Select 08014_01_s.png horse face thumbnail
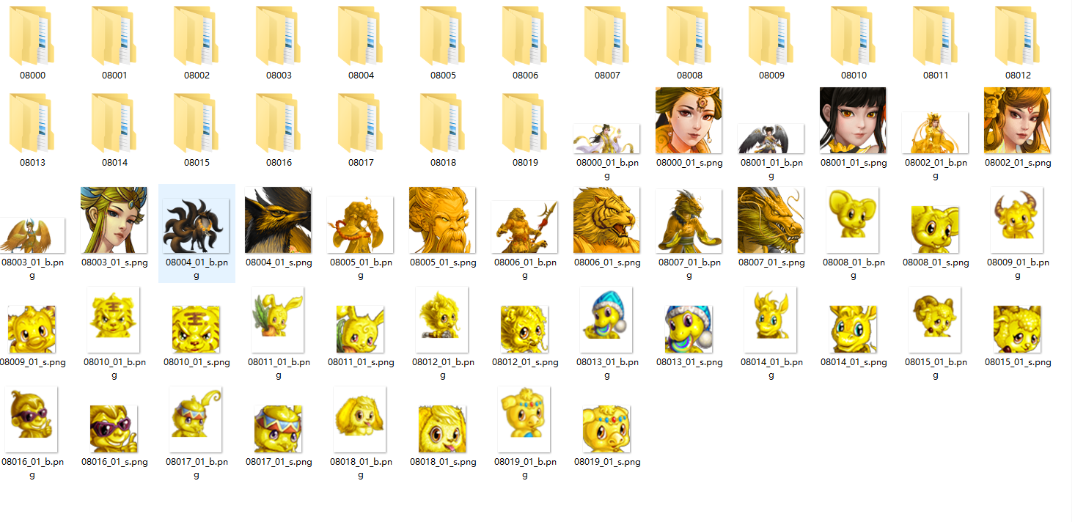This screenshot has height=522, width=1086. 853,329
